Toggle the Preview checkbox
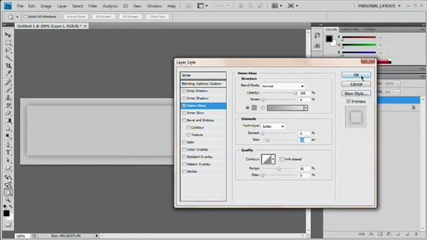The height and width of the screenshot is (240, 427). tap(348, 101)
